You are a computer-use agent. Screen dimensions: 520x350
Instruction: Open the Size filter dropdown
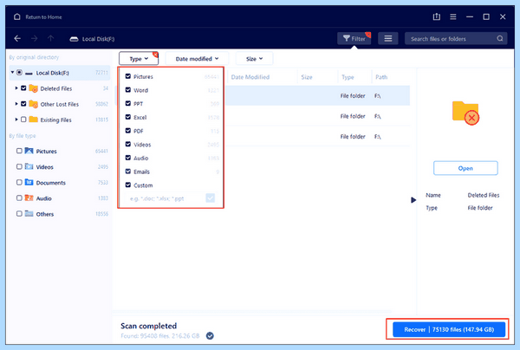pos(254,59)
